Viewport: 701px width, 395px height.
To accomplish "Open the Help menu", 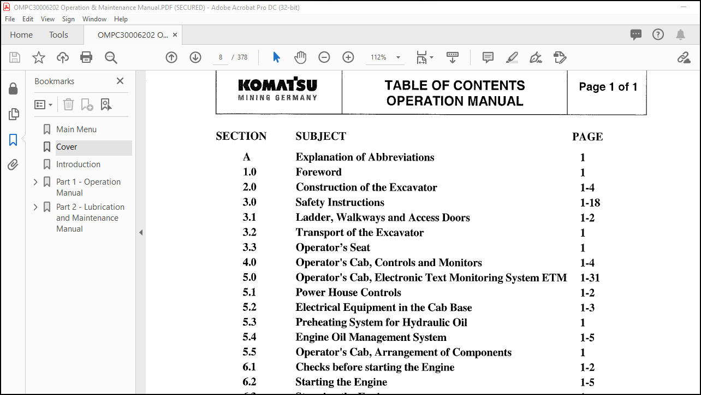I will tap(121, 19).
